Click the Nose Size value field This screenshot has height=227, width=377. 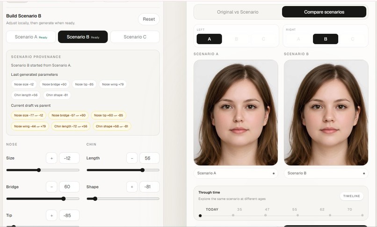pos(69,158)
